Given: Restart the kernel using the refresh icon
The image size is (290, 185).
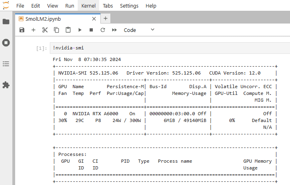Looking at the screenshot, I should coord(103,30).
